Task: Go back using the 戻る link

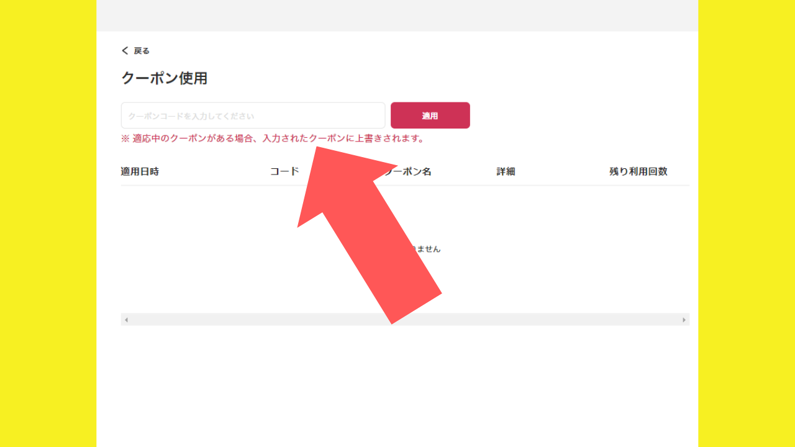Action: click(x=135, y=51)
